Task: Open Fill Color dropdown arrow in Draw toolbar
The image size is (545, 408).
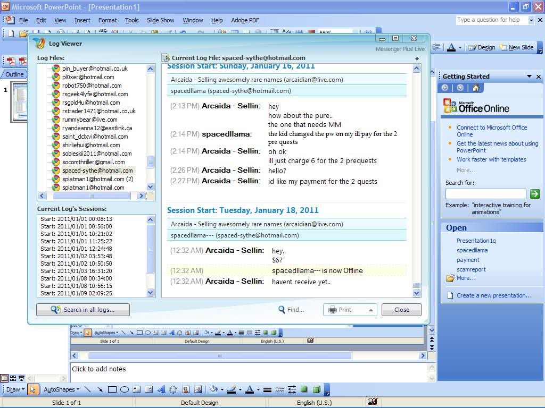Action: pos(222,389)
